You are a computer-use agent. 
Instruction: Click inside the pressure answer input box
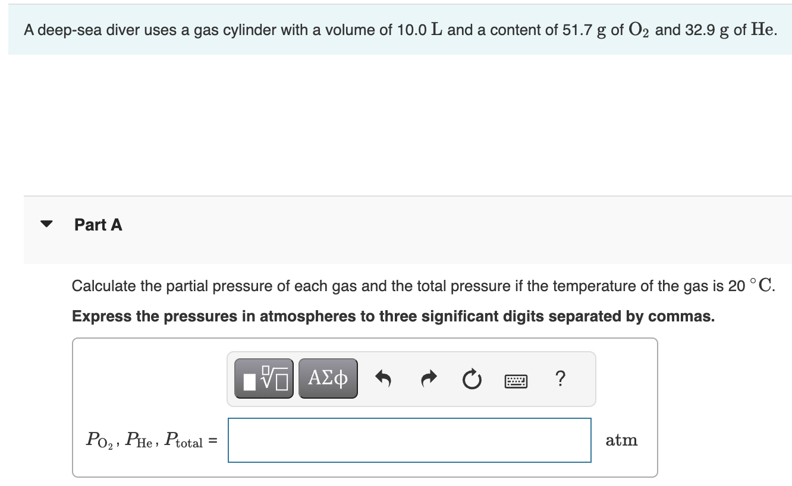[409, 440]
